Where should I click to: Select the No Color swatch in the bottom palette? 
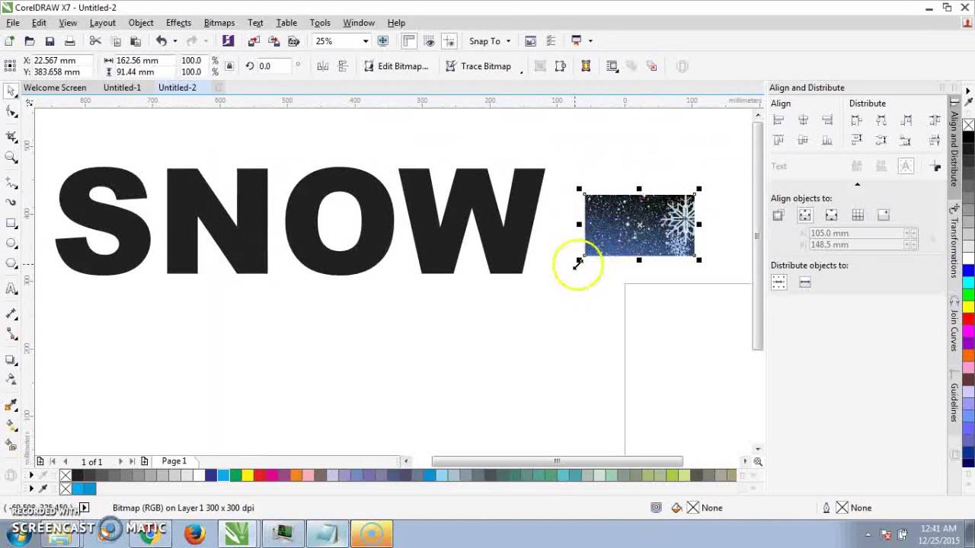pyautogui.click(x=66, y=476)
